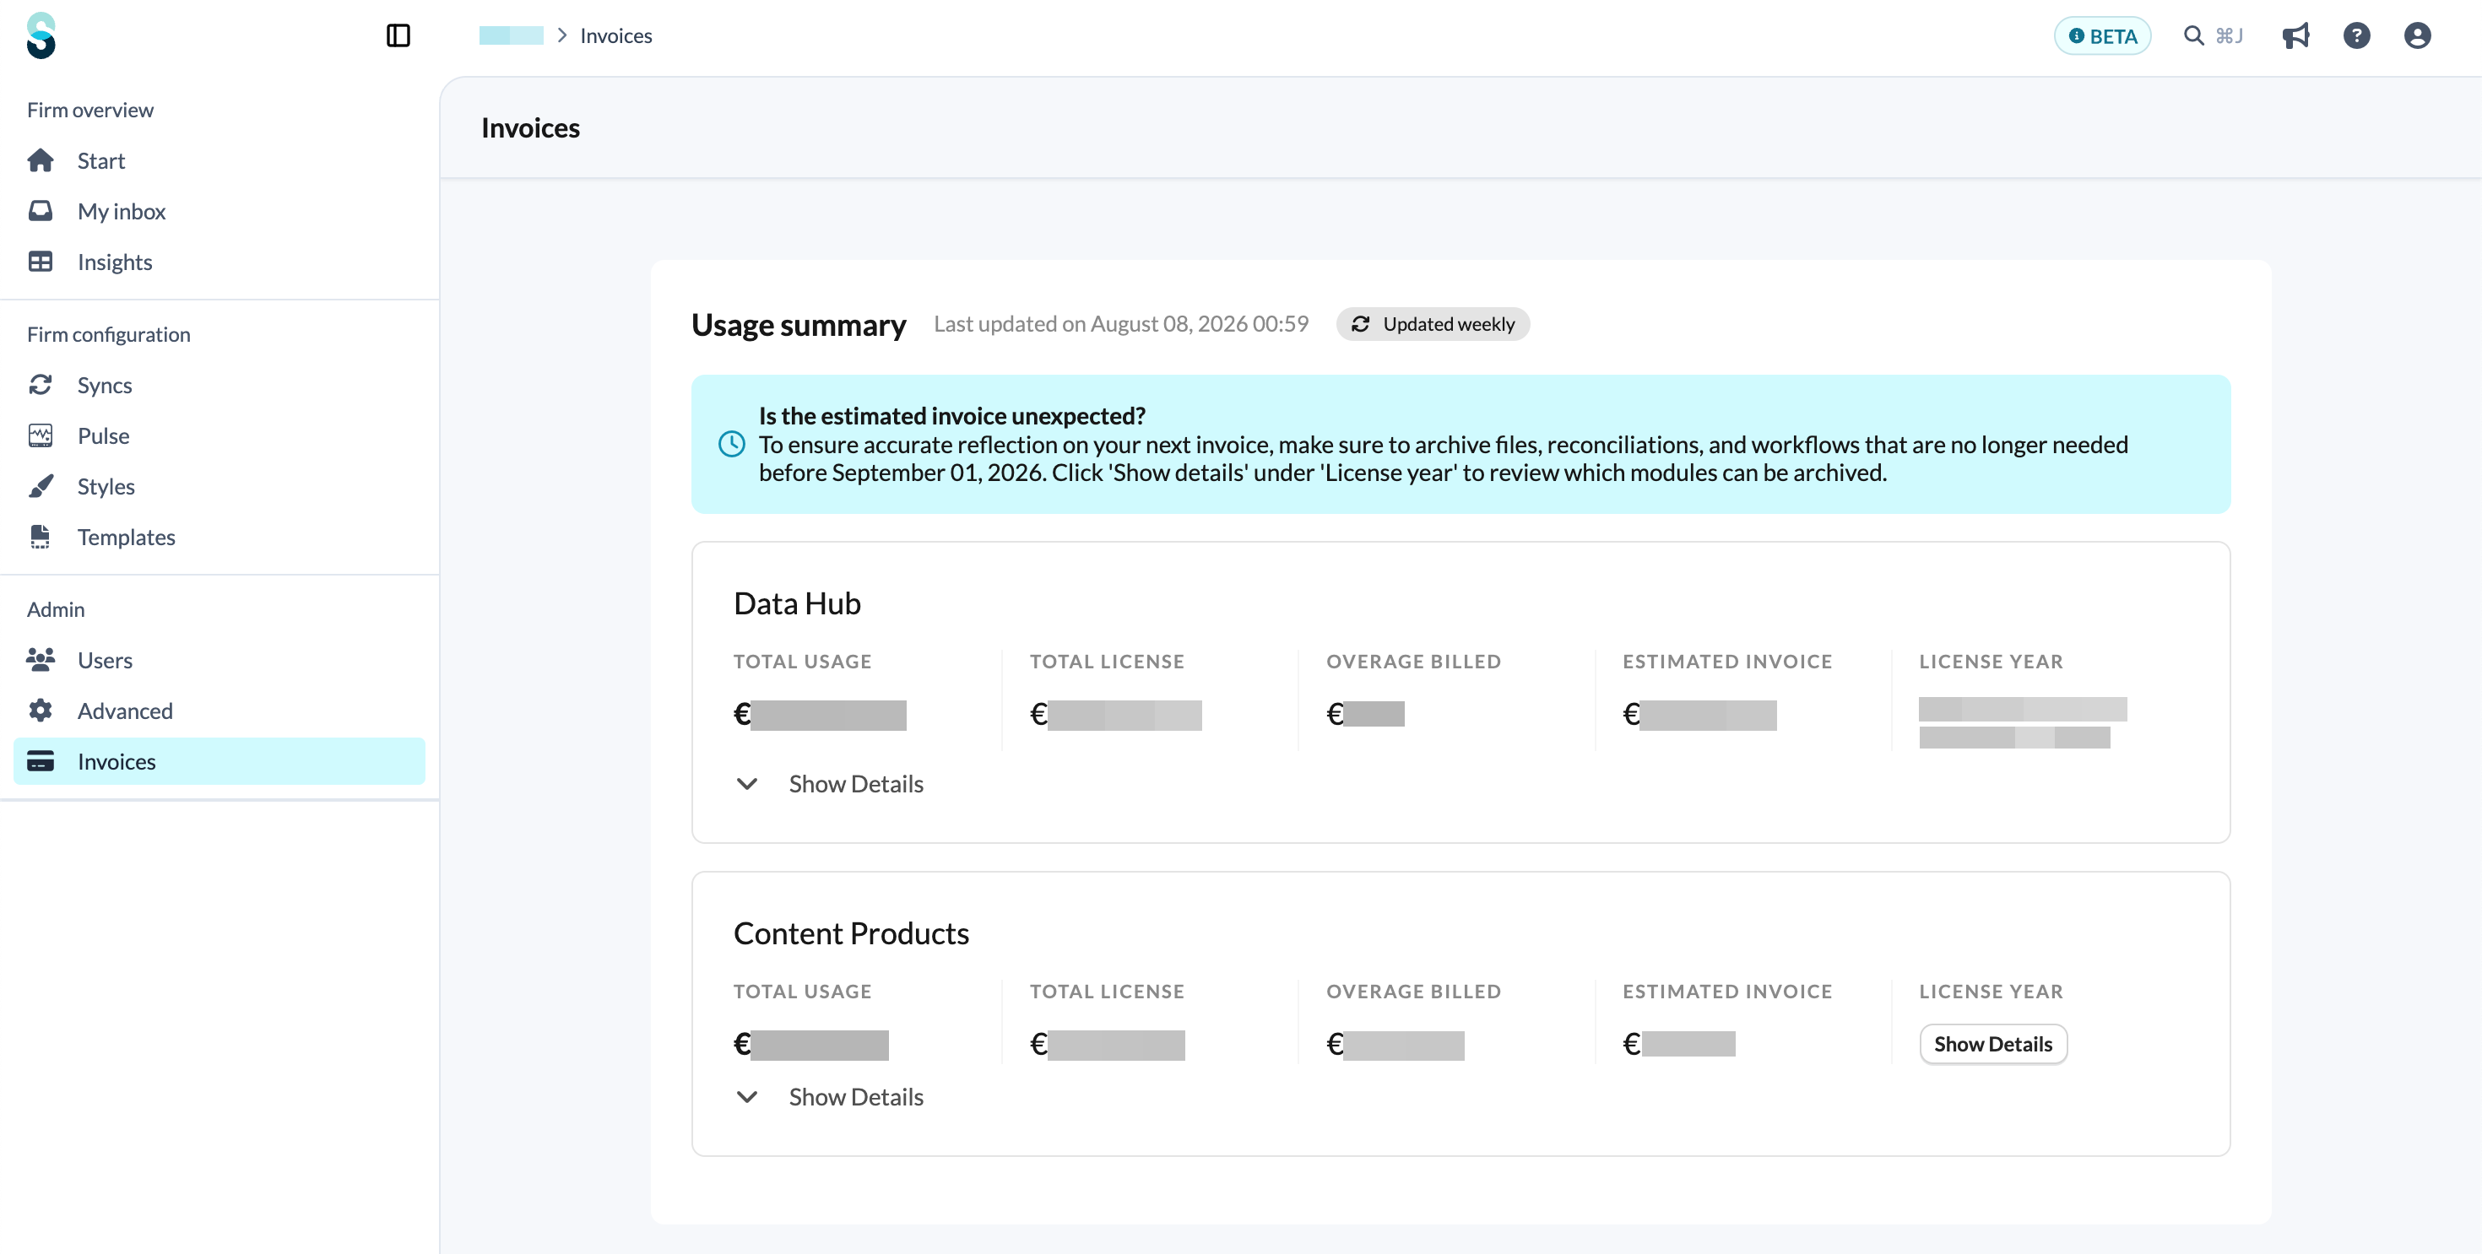Screen dimensions: 2482x1254
Task: Expand Content Products Show Details chevron
Action: tap(747, 1097)
